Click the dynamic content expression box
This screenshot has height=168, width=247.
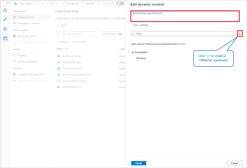point(185,16)
